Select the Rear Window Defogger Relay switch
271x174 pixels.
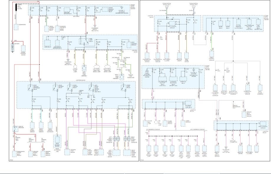[x=31, y=88]
